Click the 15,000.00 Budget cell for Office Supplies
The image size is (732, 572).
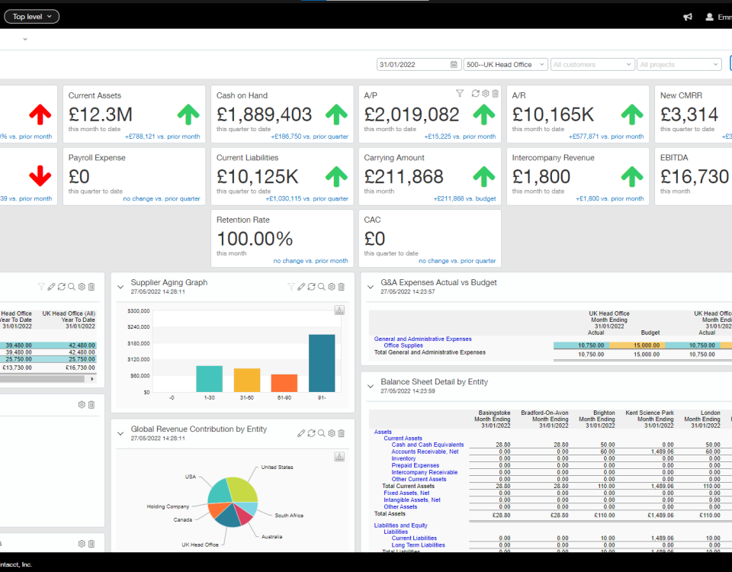[647, 345]
